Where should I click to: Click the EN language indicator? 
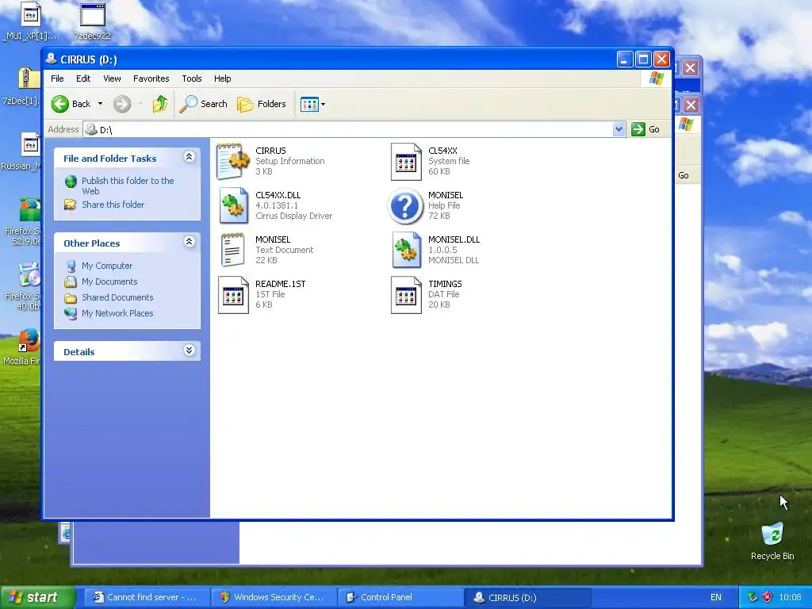[716, 597]
